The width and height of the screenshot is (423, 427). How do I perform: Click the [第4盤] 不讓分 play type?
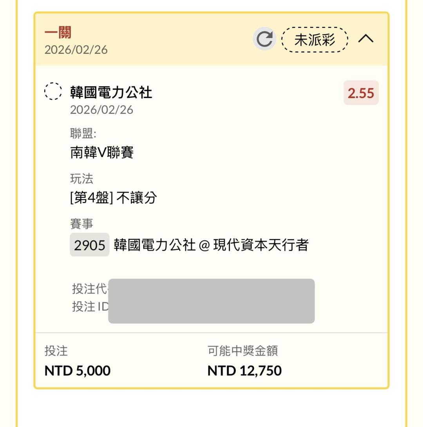coord(113,198)
